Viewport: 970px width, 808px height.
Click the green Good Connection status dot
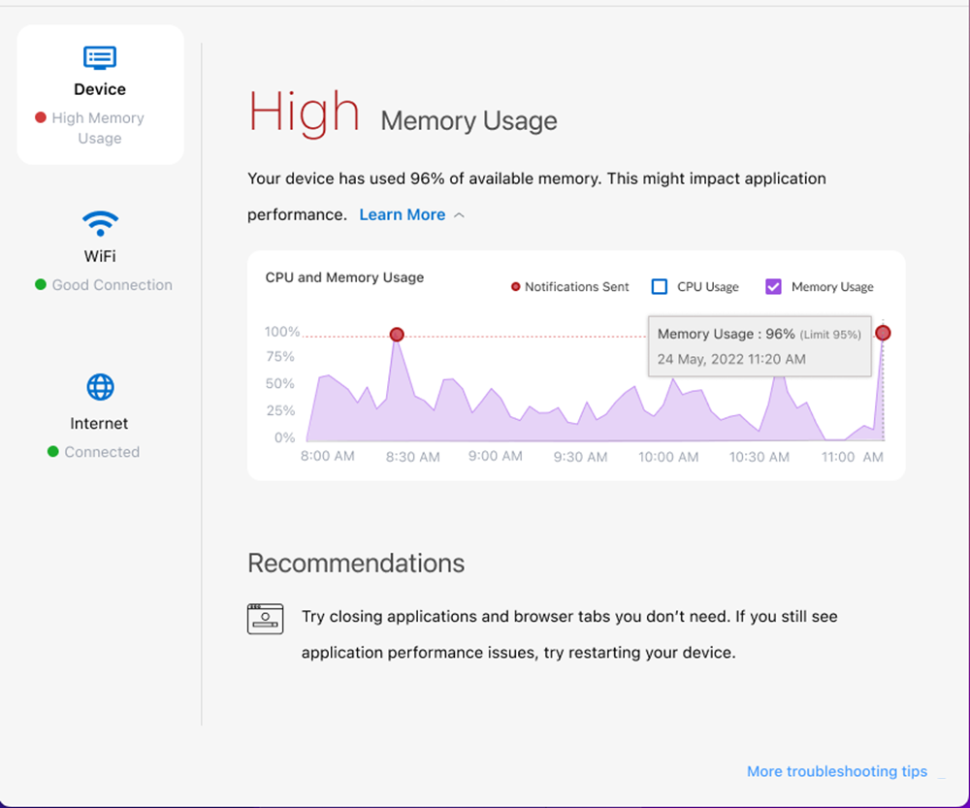pyautogui.click(x=41, y=284)
